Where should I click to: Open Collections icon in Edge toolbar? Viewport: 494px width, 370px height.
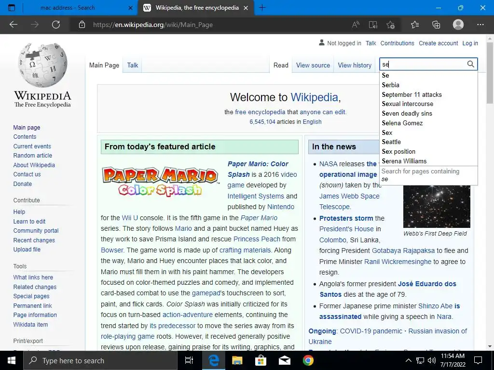436,25
